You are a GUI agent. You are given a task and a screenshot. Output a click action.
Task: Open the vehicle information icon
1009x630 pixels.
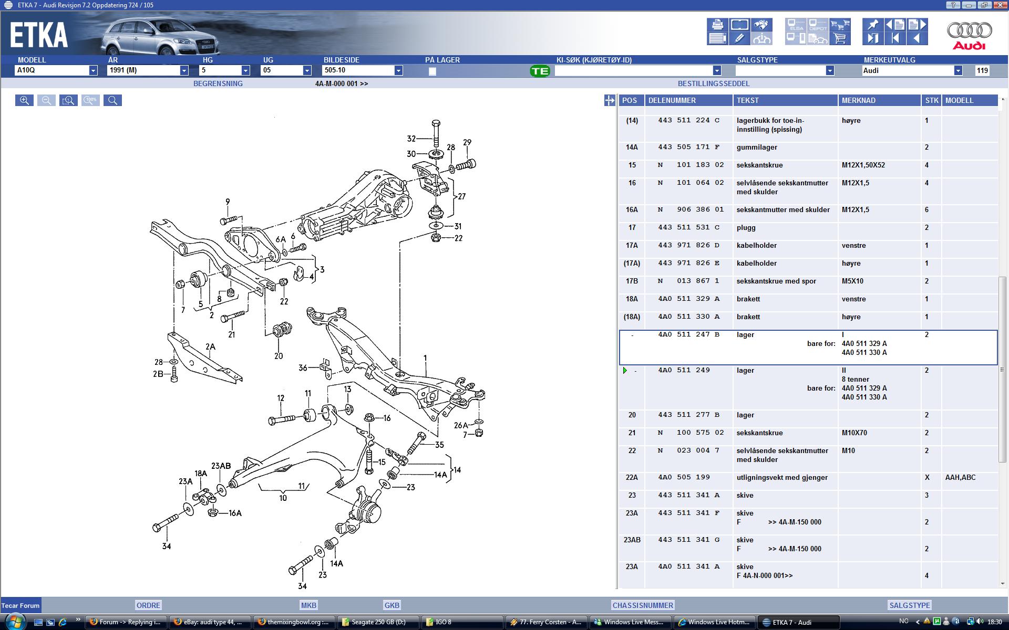point(761,38)
